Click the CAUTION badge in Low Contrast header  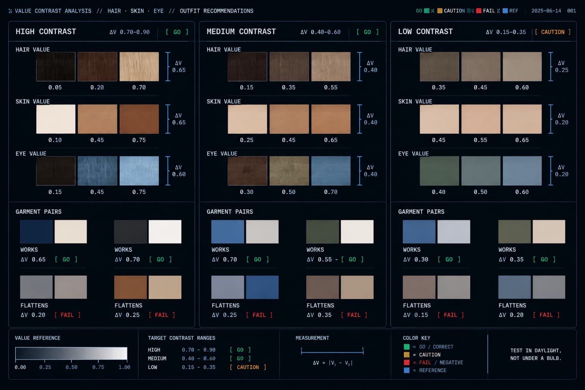(x=552, y=32)
